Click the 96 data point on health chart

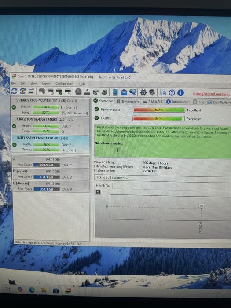[202, 208]
